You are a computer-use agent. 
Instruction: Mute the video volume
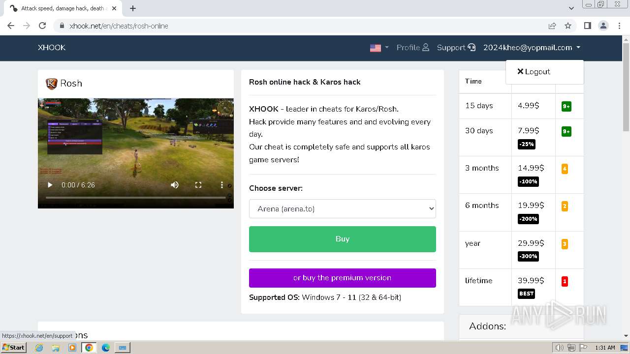tap(175, 185)
